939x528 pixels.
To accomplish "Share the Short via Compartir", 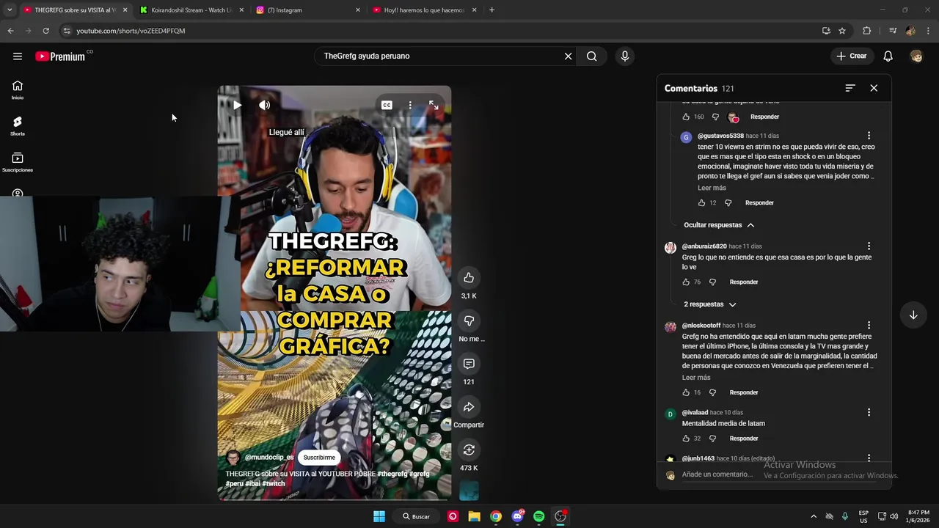I will coord(469,407).
